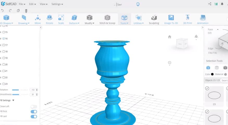The height and width of the screenshot is (125, 228).
Task: Open the Animation tool
Action: 203,20
